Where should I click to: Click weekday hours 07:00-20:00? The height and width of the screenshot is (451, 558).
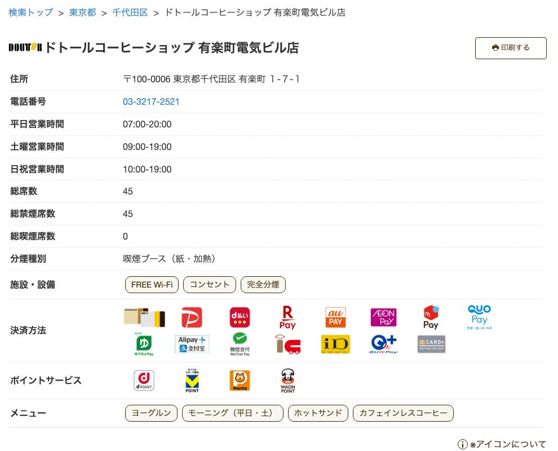147,124
